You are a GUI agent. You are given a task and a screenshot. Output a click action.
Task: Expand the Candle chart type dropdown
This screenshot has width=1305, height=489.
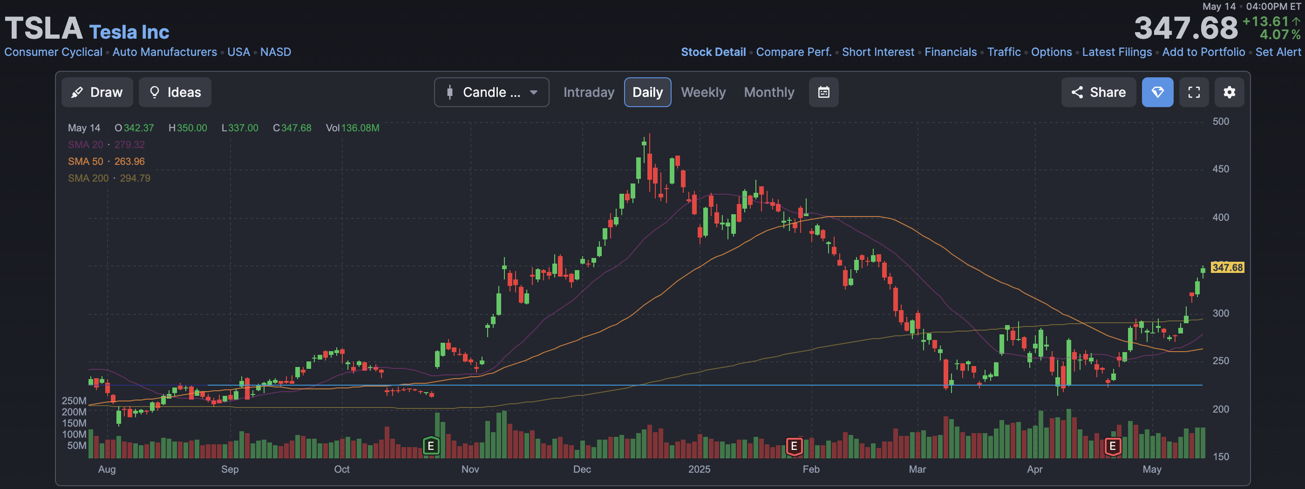point(491,92)
